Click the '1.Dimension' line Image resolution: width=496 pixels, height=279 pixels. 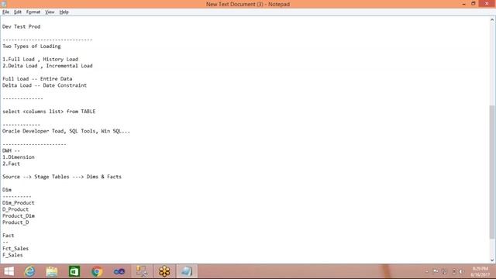(x=19, y=157)
